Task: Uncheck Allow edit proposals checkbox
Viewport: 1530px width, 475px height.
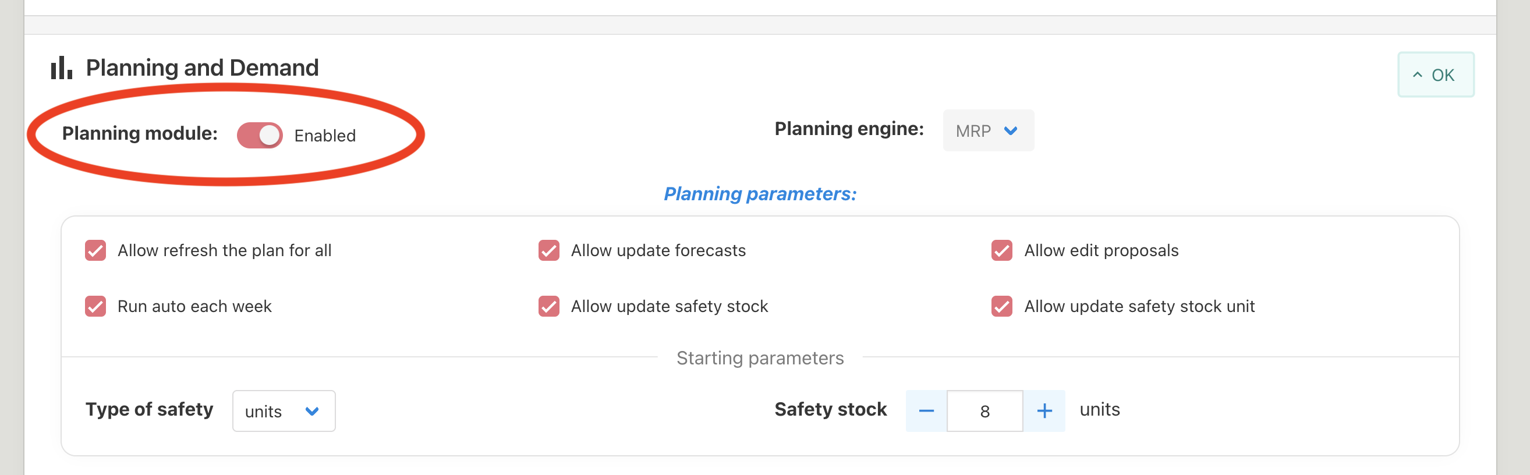Action: (x=1001, y=250)
